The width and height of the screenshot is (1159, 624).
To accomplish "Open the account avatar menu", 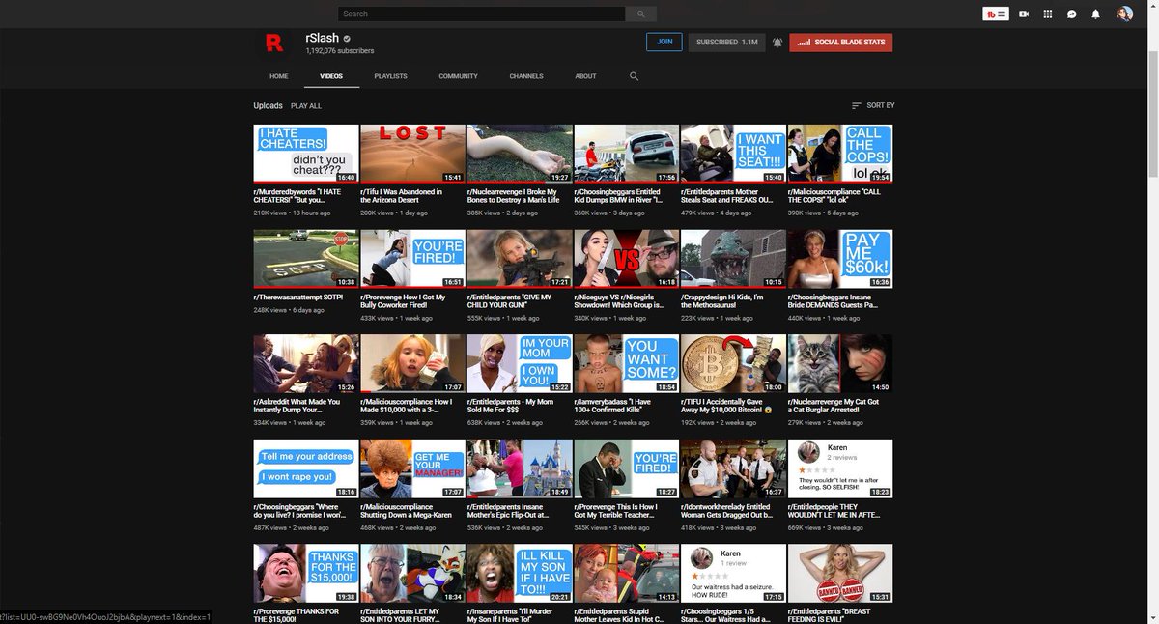I will point(1124,14).
